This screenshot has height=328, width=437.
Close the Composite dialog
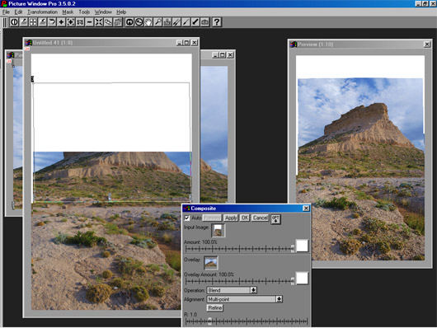[x=306, y=209]
